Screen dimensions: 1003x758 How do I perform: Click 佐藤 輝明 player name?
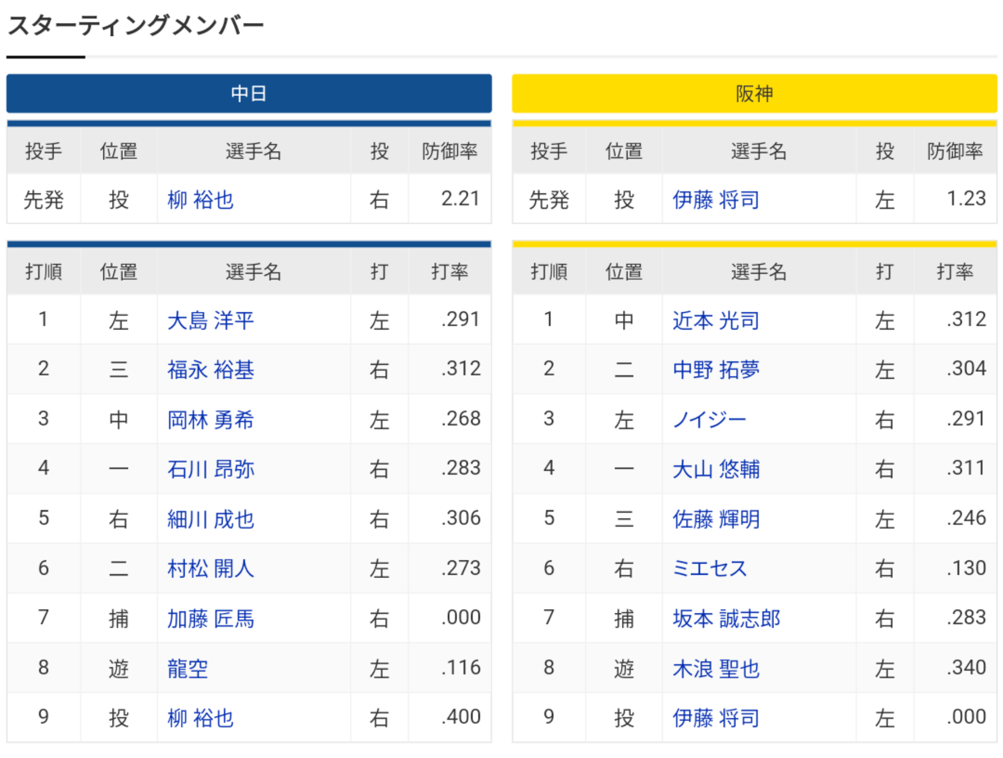(x=716, y=519)
